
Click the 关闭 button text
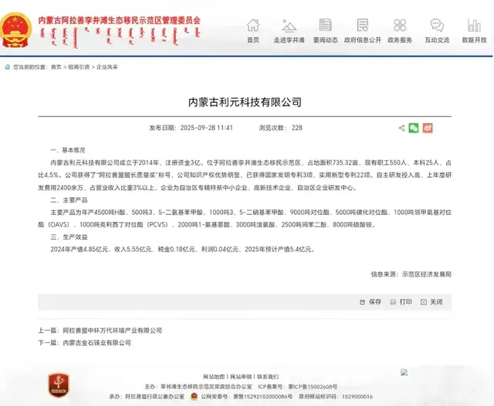coord(436,302)
